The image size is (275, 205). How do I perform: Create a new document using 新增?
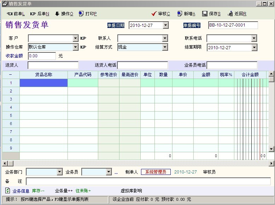point(180,14)
